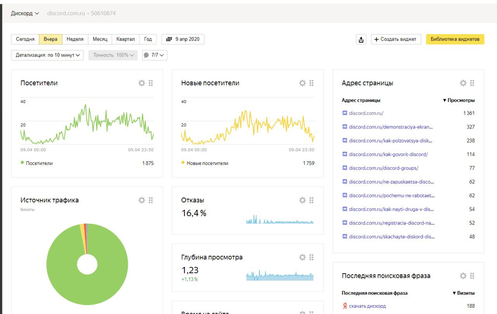Switch period to Год

point(148,39)
